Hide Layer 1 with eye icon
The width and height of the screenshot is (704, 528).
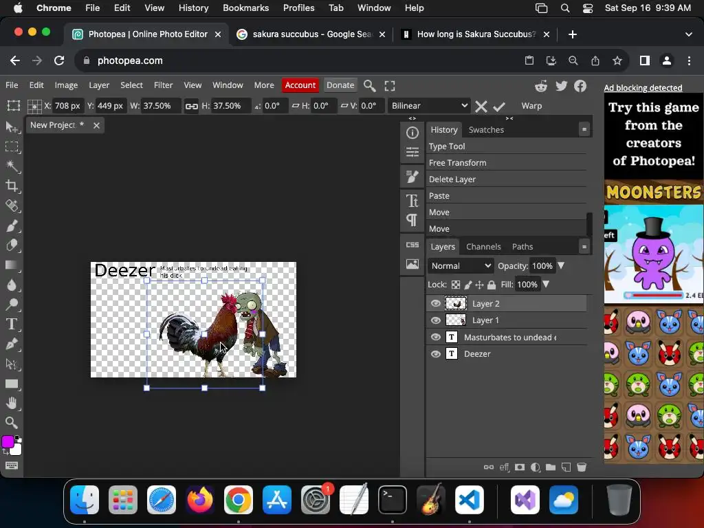pos(435,320)
